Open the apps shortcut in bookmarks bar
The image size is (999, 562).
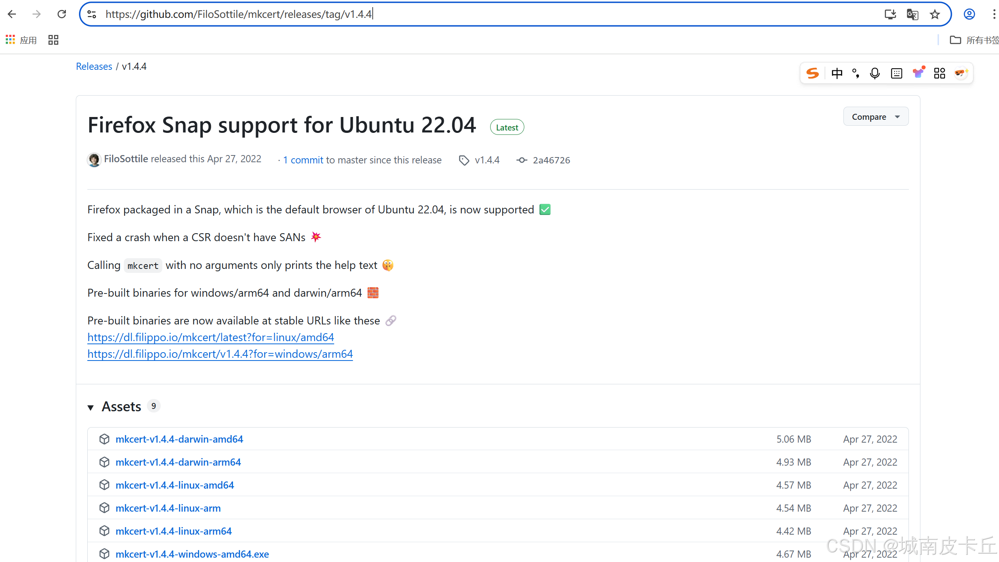21,40
